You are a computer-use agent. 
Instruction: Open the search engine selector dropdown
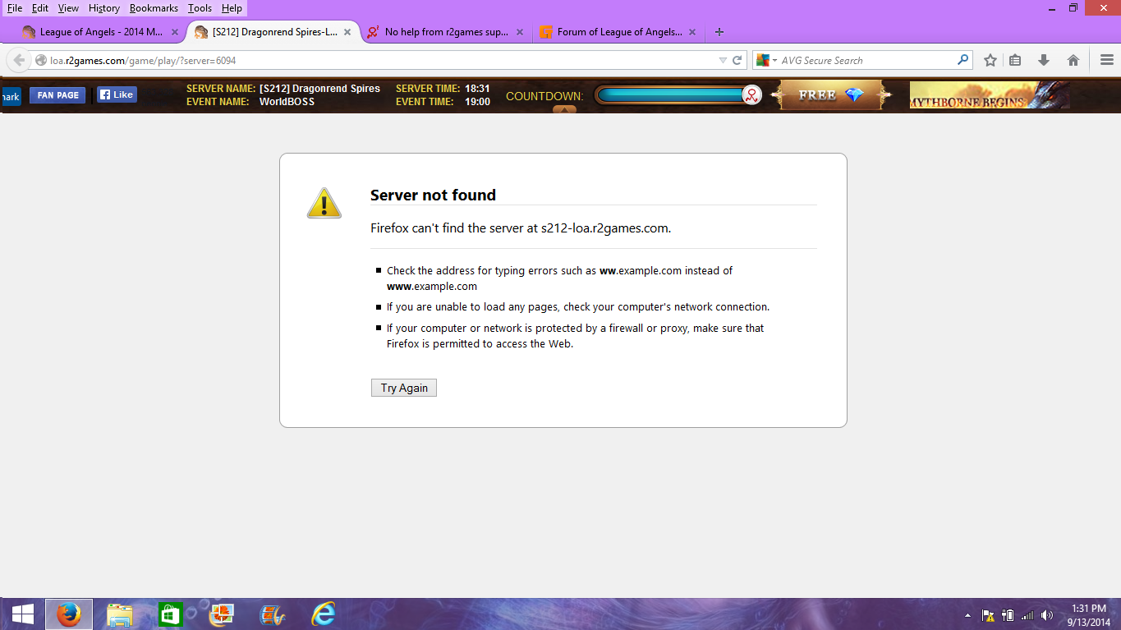(x=767, y=60)
